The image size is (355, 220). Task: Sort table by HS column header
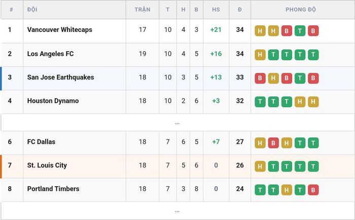coord(216,10)
